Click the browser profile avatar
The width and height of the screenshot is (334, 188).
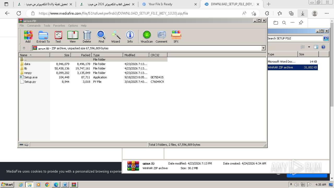click(315, 13)
